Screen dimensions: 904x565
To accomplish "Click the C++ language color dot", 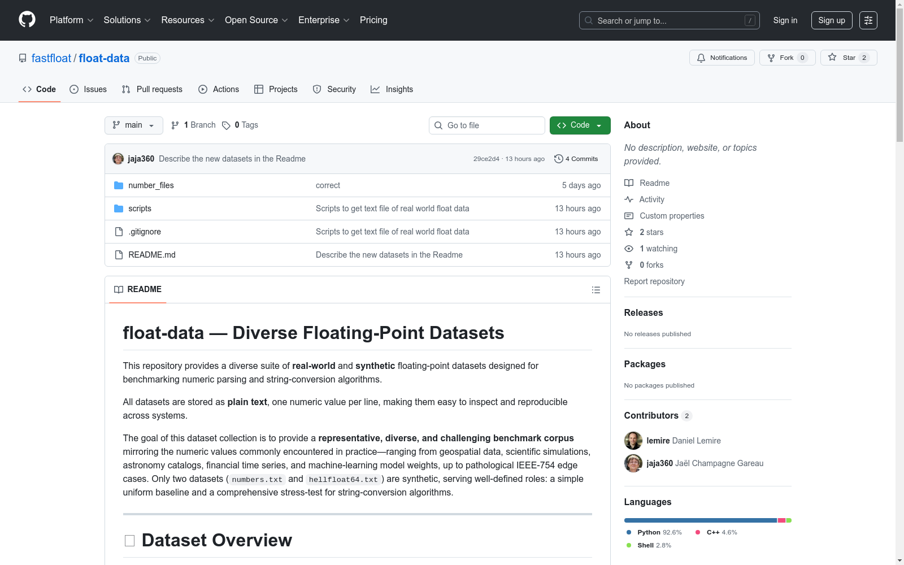I will tap(698, 532).
